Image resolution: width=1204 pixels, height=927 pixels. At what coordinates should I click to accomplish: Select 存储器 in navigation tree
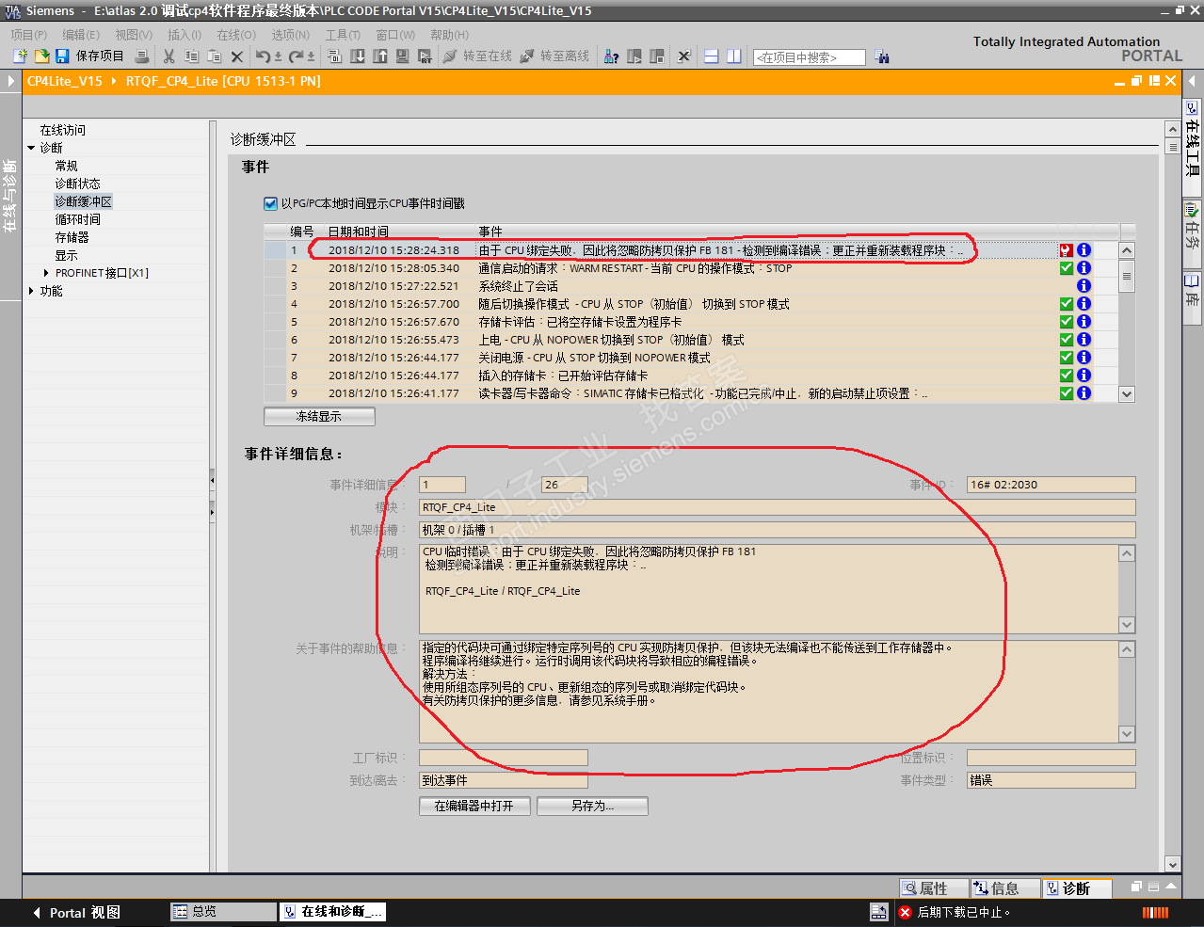72,237
